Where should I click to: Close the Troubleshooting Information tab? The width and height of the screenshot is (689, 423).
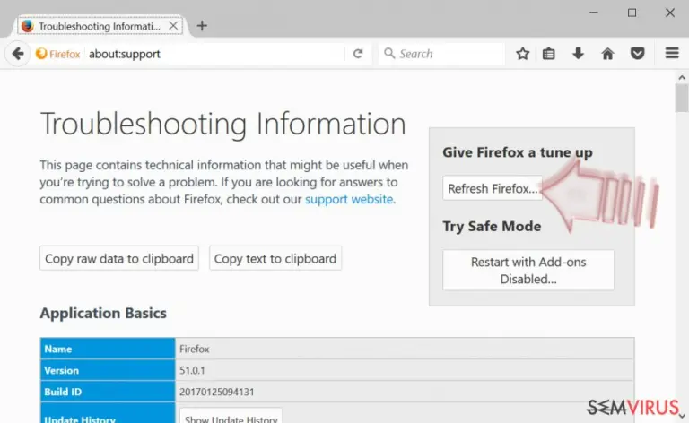(173, 26)
